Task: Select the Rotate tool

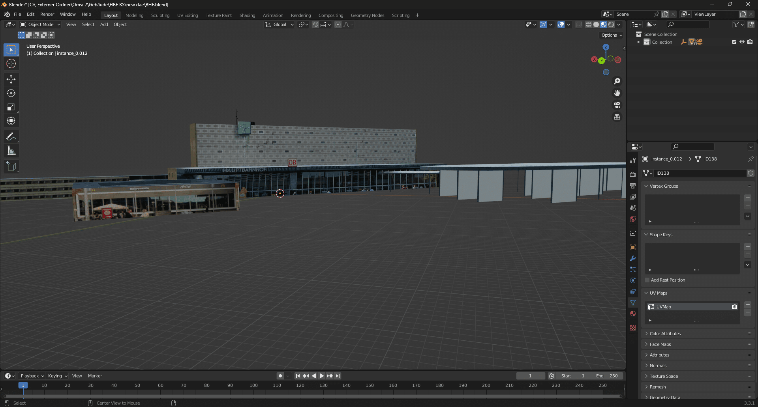Action: click(11, 93)
